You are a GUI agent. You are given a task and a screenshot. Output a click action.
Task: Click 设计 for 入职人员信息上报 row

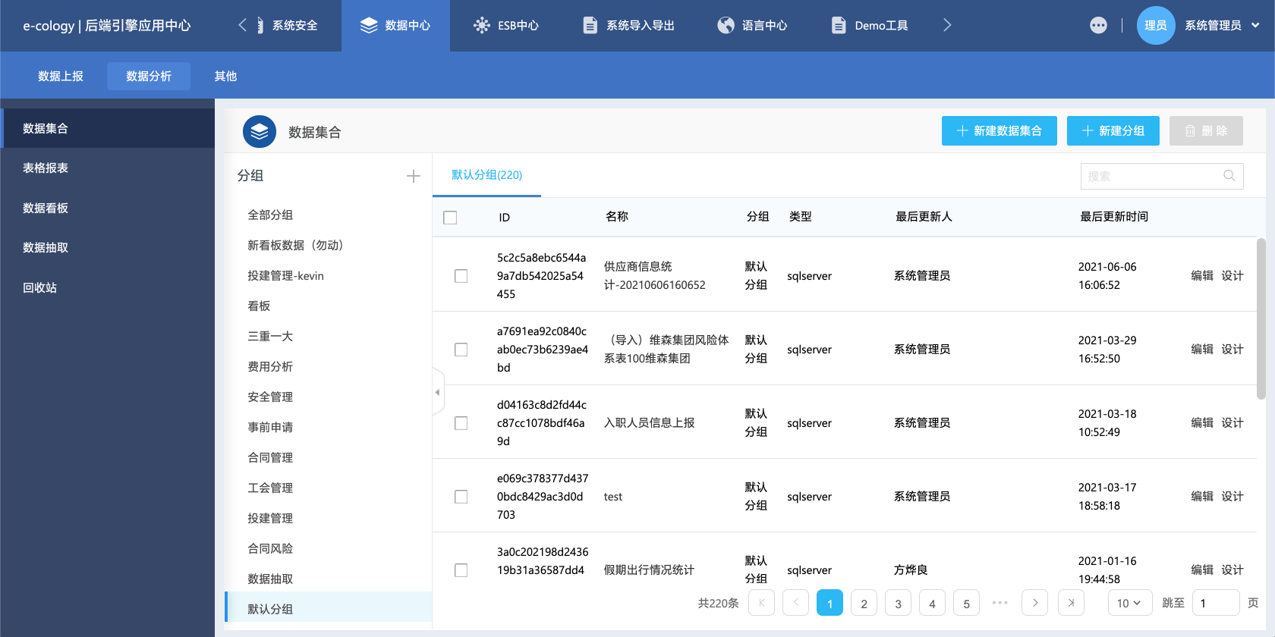pyautogui.click(x=1232, y=423)
